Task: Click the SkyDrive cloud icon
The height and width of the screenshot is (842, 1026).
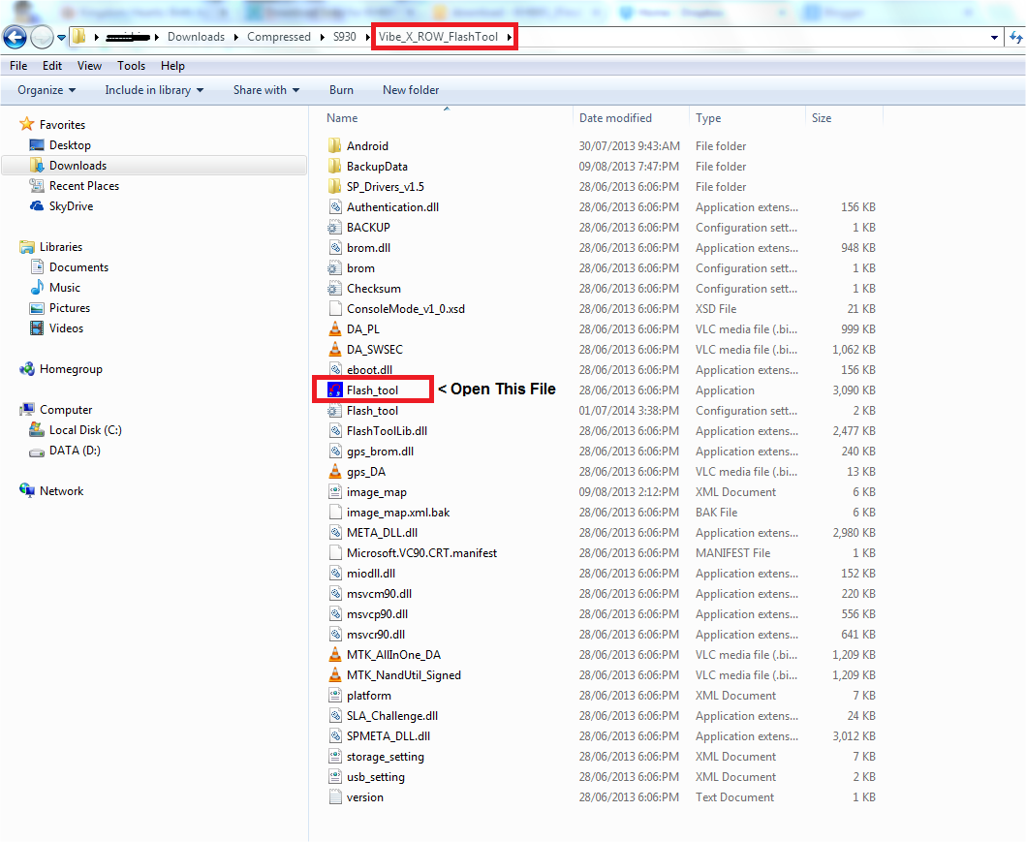Action: (37, 205)
